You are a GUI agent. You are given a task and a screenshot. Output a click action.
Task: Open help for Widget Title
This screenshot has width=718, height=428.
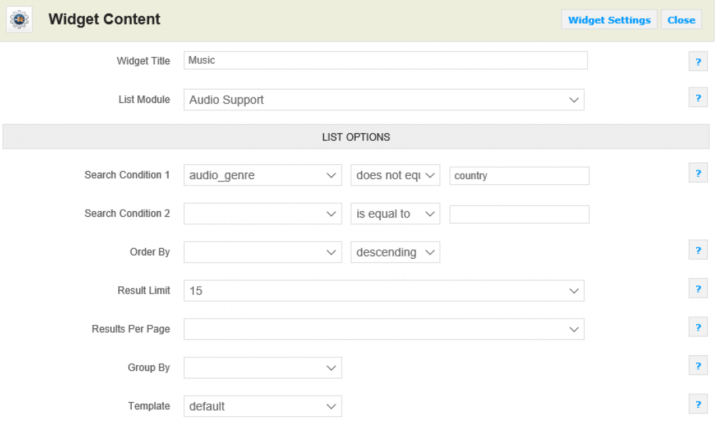pos(698,62)
